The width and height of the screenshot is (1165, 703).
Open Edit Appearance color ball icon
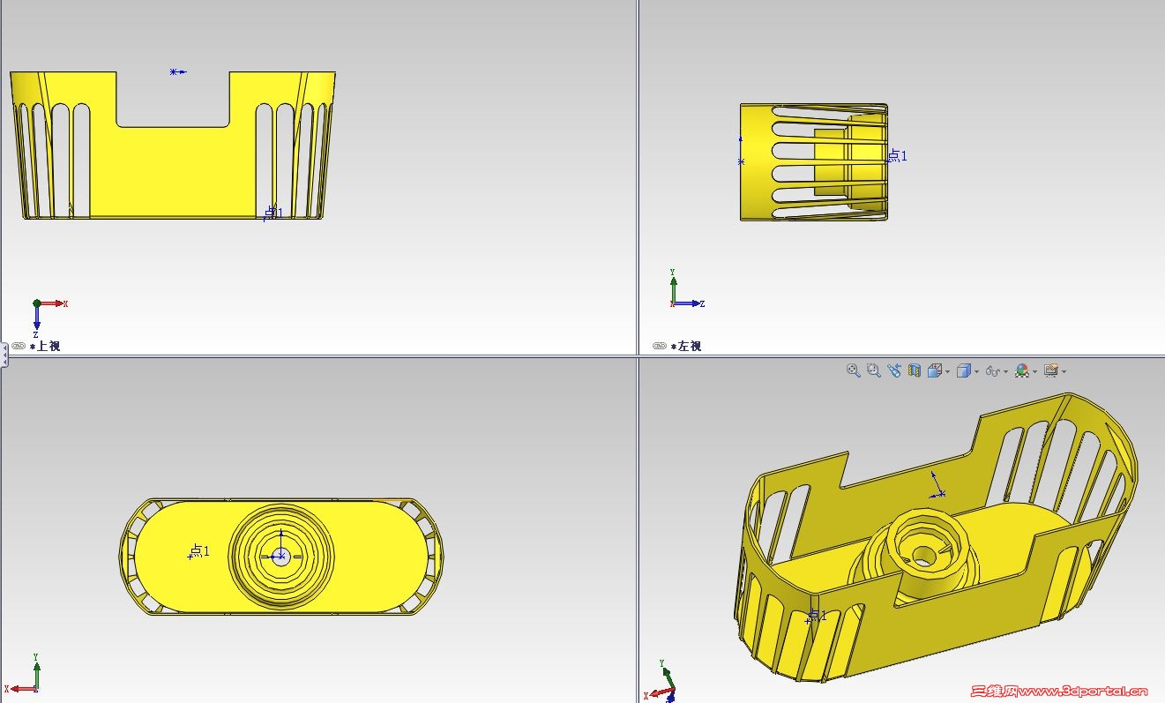point(1022,371)
